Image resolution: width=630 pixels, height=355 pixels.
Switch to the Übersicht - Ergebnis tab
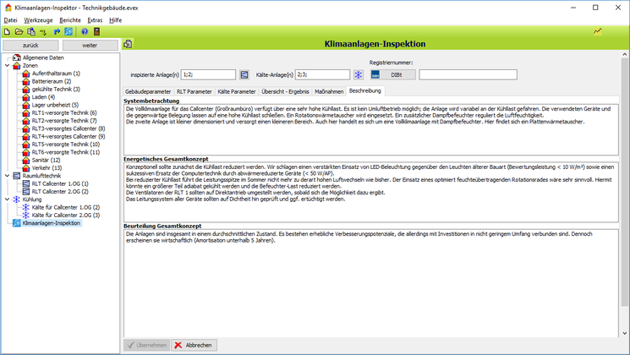click(285, 91)
